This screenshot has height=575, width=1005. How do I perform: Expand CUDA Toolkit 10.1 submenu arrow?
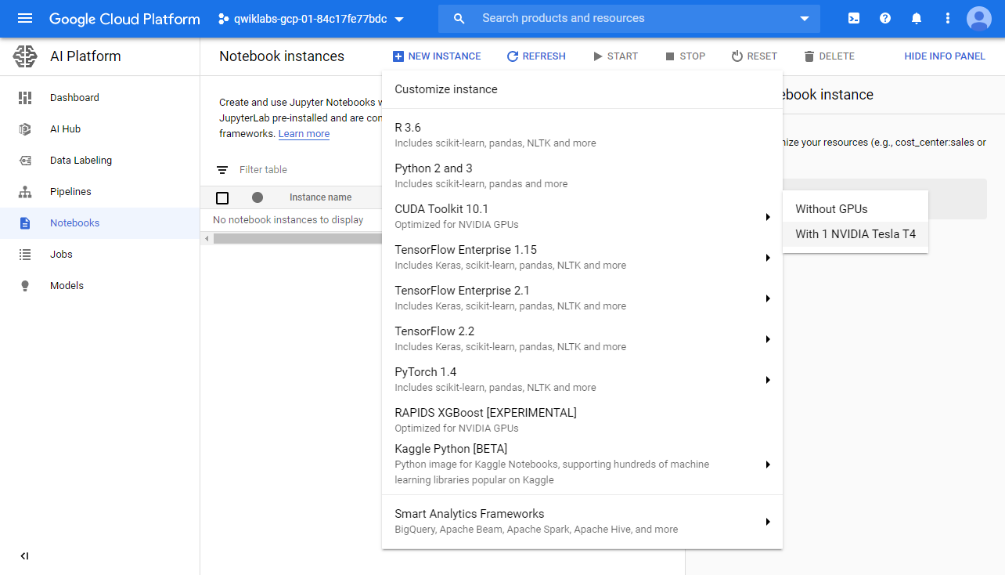pos(768,217)
